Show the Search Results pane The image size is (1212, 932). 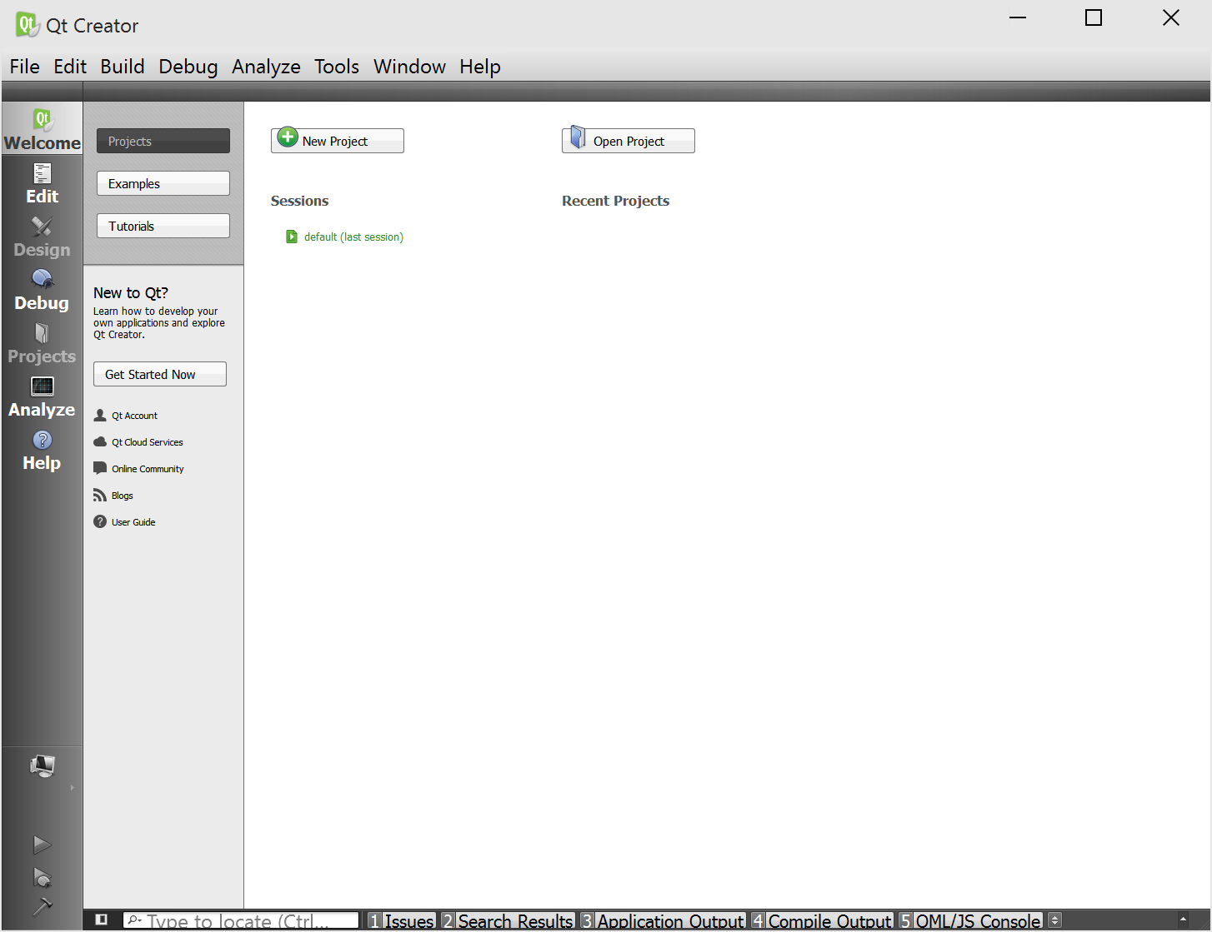pos(508,920)
